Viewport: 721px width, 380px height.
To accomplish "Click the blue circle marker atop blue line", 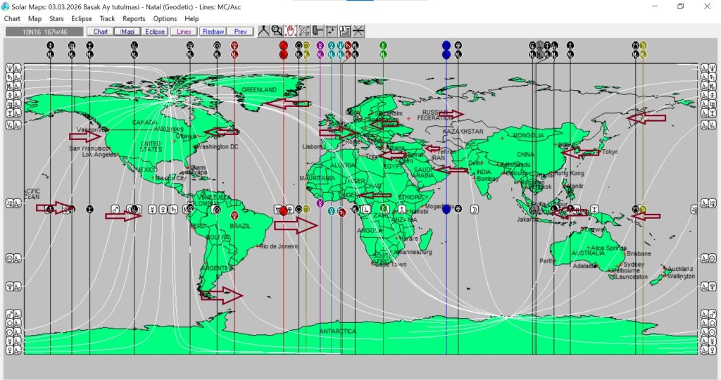I will point(446,45).
